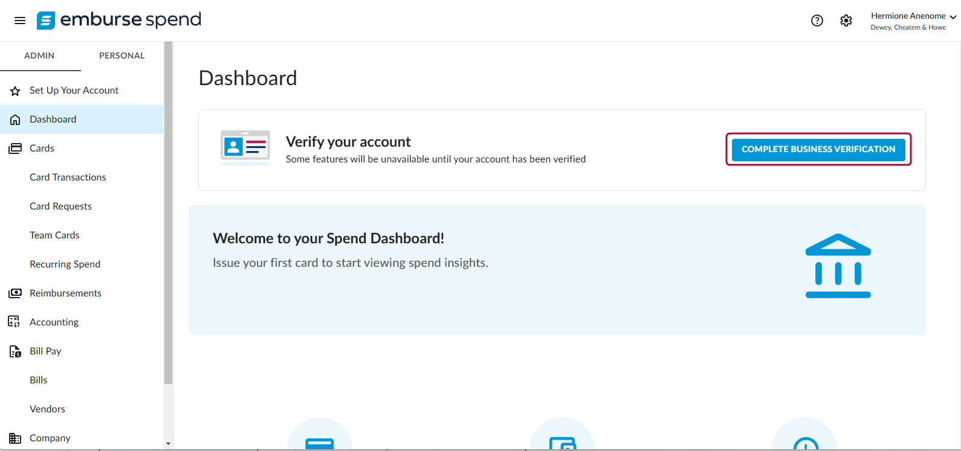Click the Emburse Spend logo
961x451 pixels.
click(x=119, y=20)
